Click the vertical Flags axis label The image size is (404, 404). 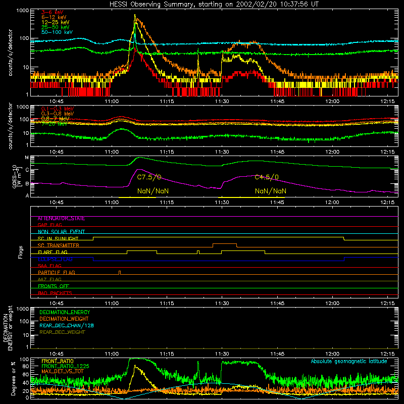click(20, 252)
